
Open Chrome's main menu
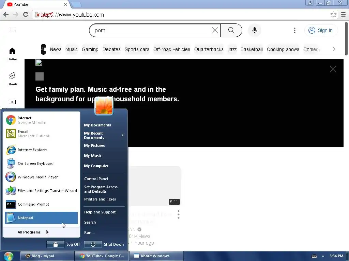(x=343, y=15)
